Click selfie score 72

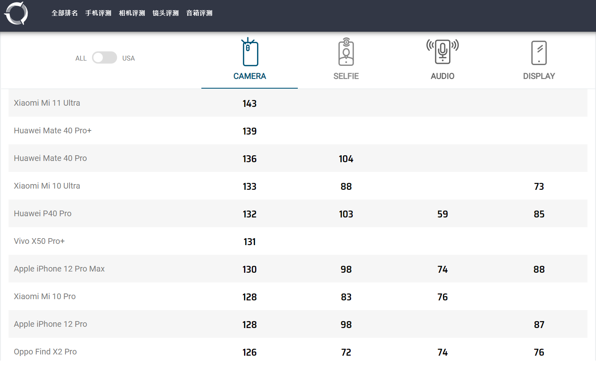point(346,352)
